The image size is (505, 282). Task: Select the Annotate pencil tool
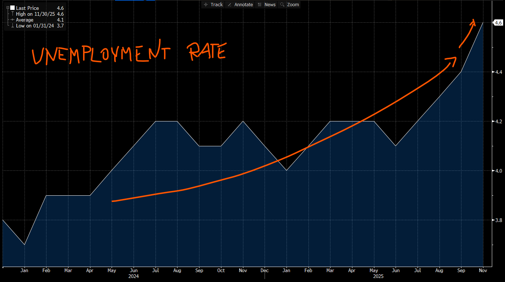(240, 5)
